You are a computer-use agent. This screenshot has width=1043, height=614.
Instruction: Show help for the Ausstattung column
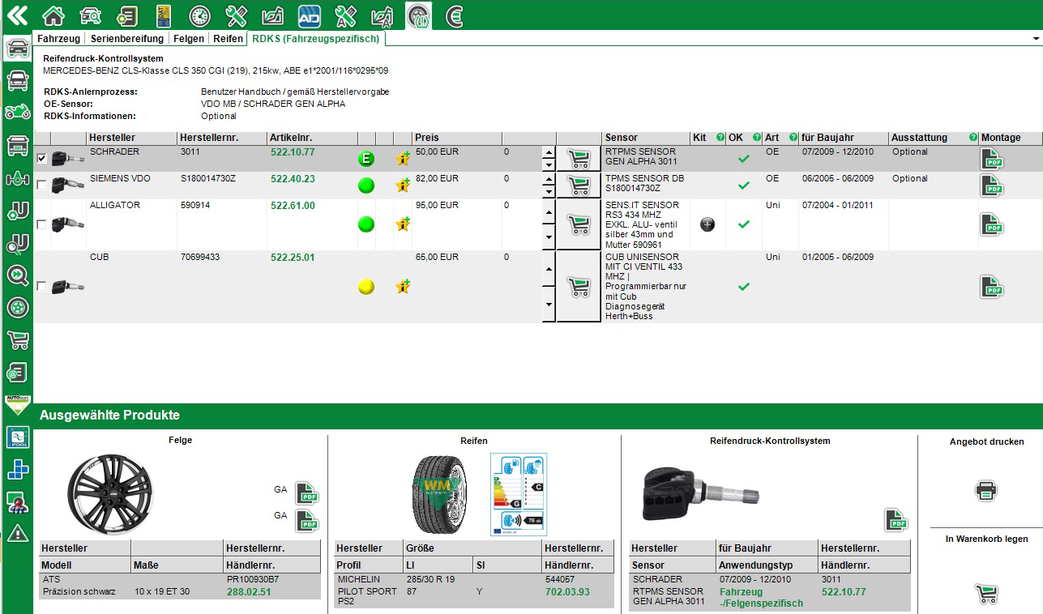(973, 138)
